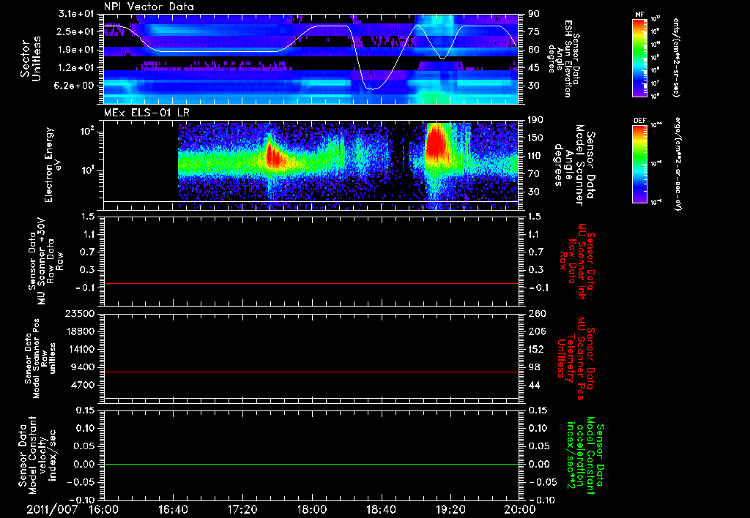750x518 pixels.
Task: Click the 23500 scanner position tick value
Action: [81, 313]
